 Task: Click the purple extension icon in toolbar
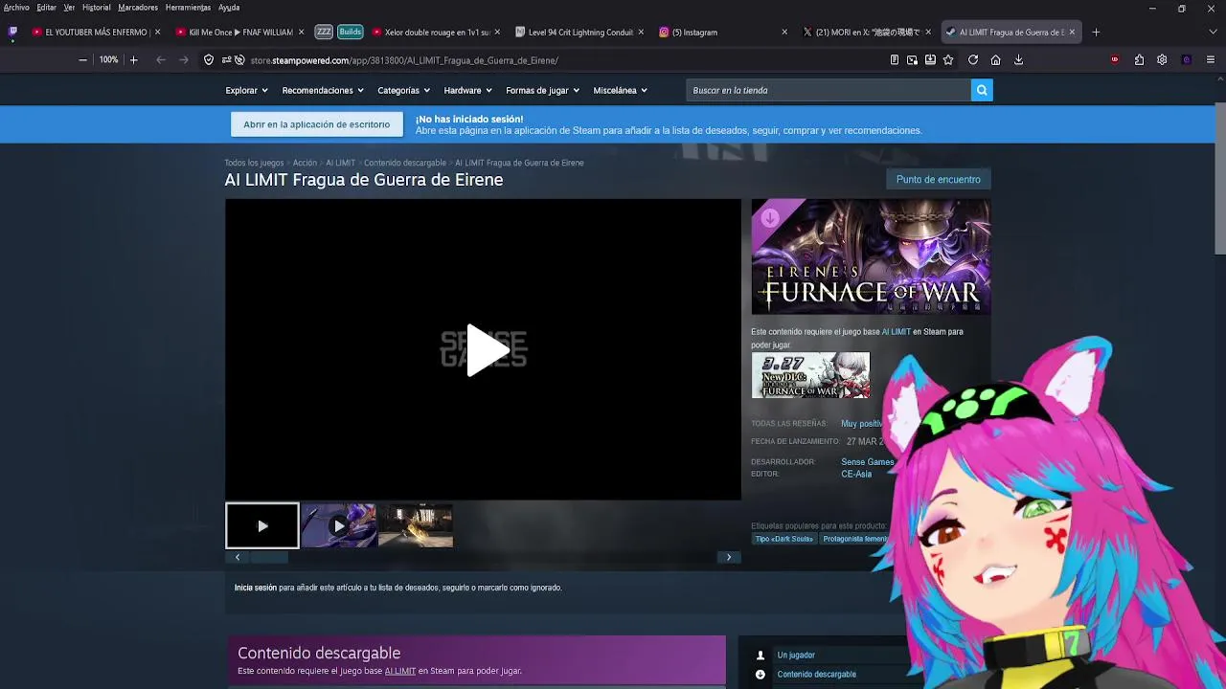1187,59
